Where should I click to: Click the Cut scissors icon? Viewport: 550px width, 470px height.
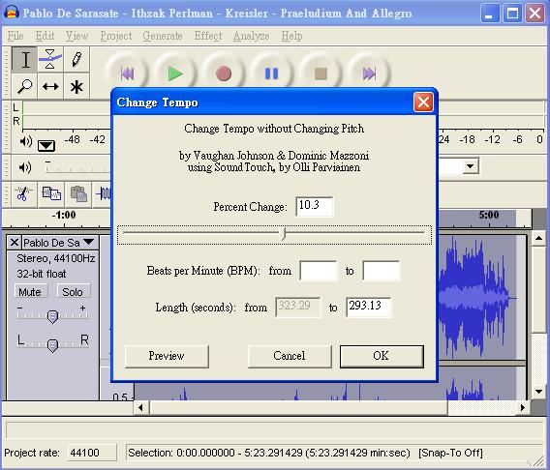click(x=23, y=193)
